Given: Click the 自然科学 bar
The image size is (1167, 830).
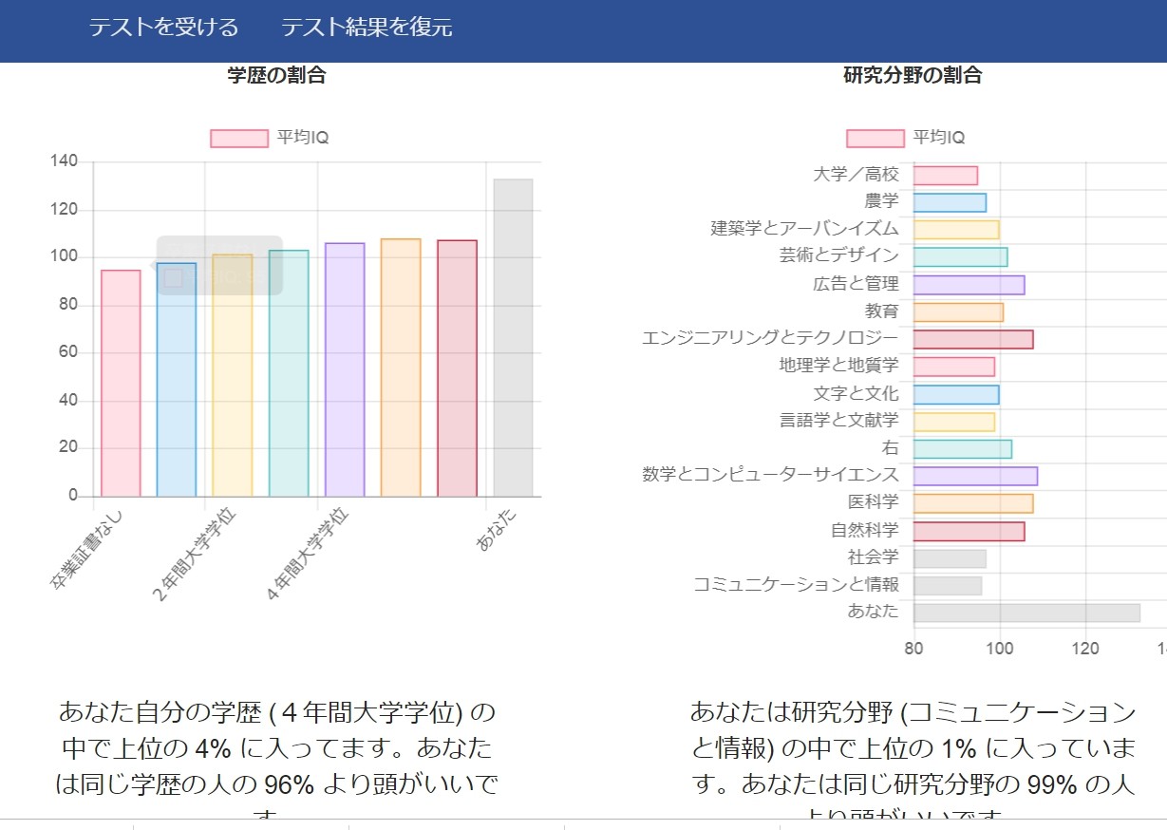Looking at the screenshot, I should (x=969, y=531).
